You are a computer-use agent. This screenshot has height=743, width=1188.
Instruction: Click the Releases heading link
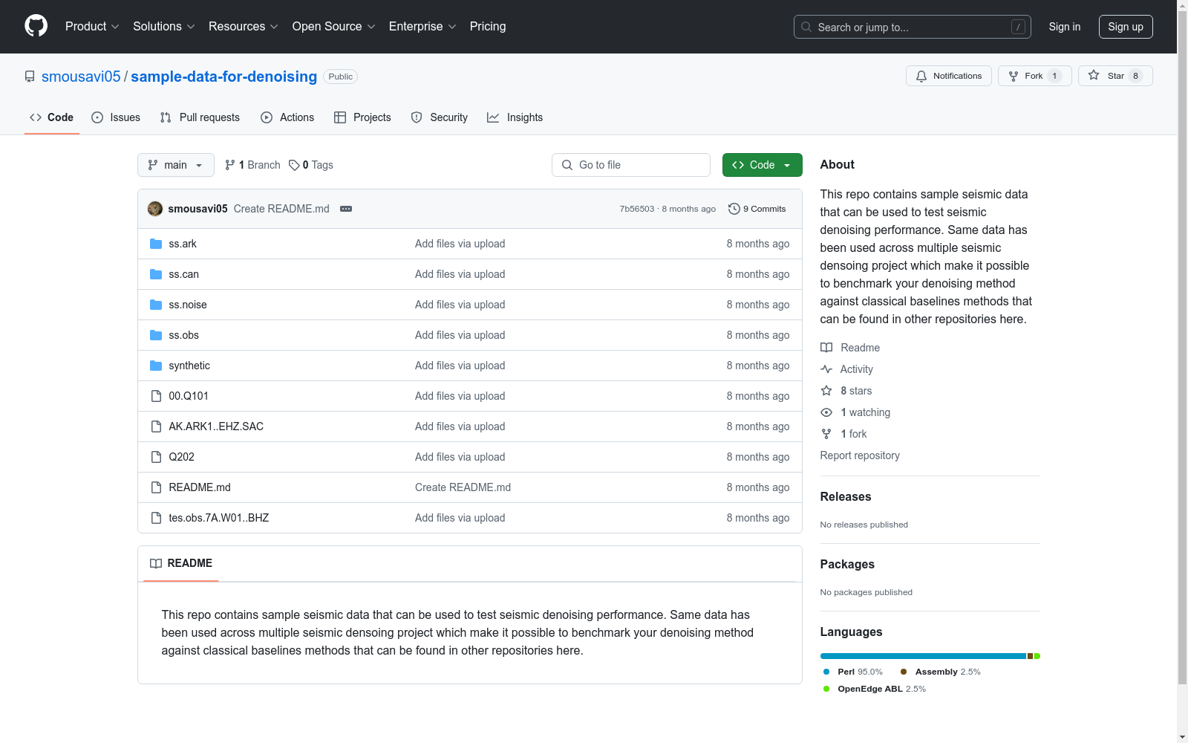click(x=846, y=497)
